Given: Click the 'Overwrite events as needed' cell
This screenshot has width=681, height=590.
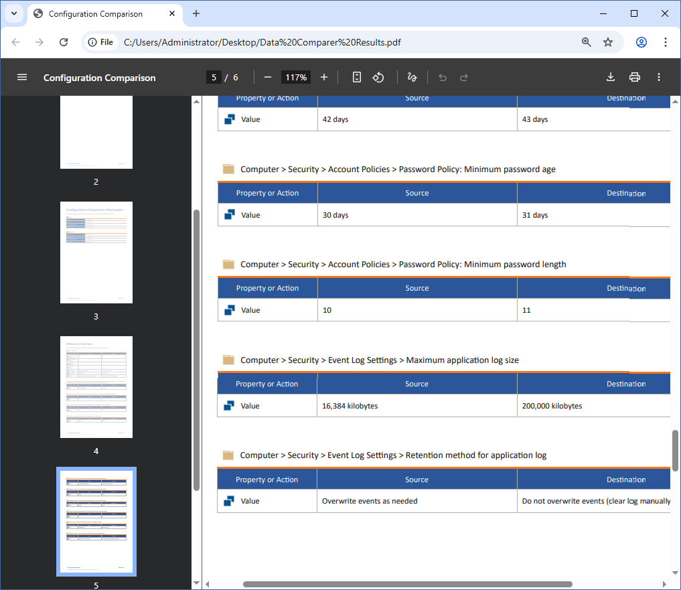Looking at the screenshot, I should click(x=417, y=501).
